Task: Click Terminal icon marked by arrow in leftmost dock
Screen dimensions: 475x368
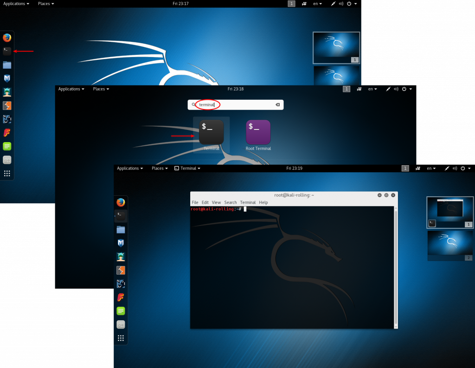Action: (7, 51)
